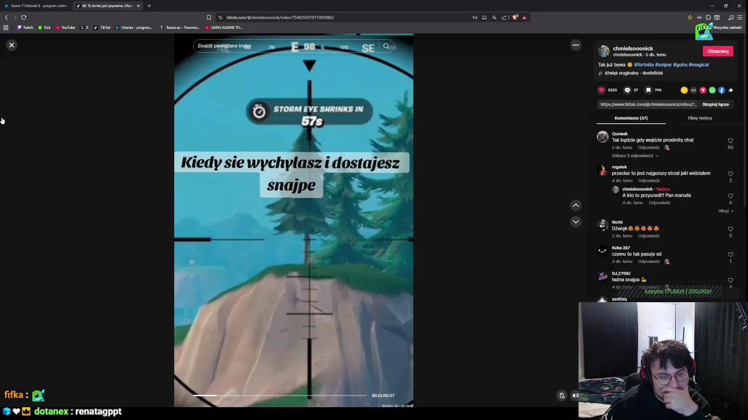Switch to Filmy twórcy tab
Image resolution: width=748 pixels, height=420 pixels.
point(699,118)
